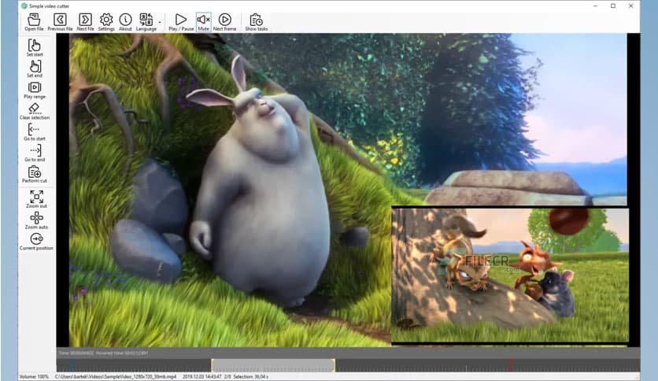Jump with Go to start
658x381 pixels.
coord(35,131)
